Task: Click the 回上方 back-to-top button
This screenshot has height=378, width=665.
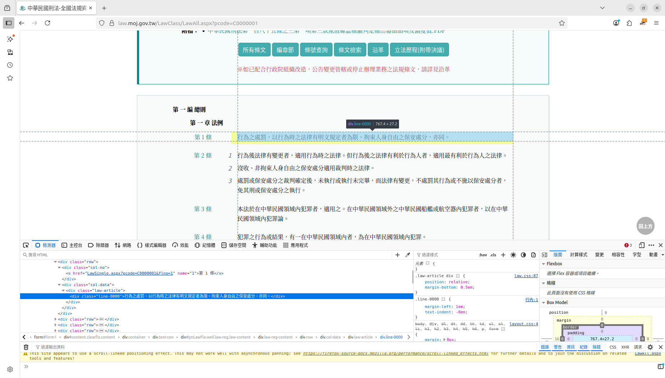Action: tap(645, 226)
